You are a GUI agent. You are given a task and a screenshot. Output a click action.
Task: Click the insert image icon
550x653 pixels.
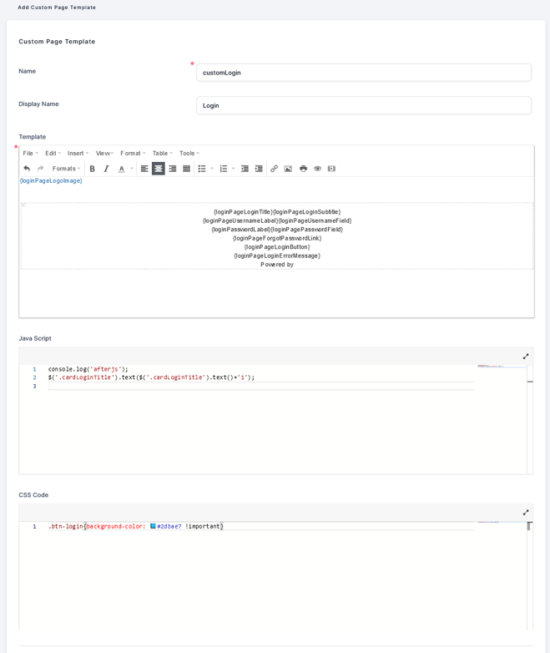tap(288, 169)
